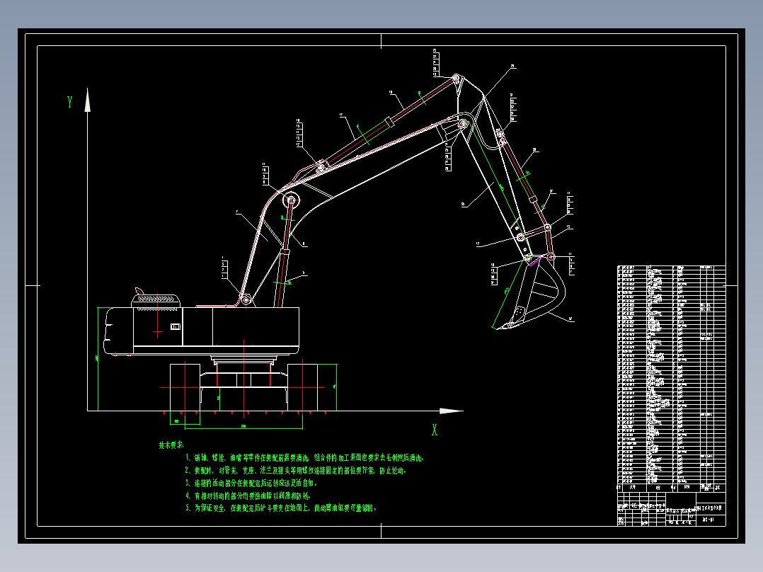Select the exhaust pipe on the engine cover
763x572 pixels.
[140, 291]
